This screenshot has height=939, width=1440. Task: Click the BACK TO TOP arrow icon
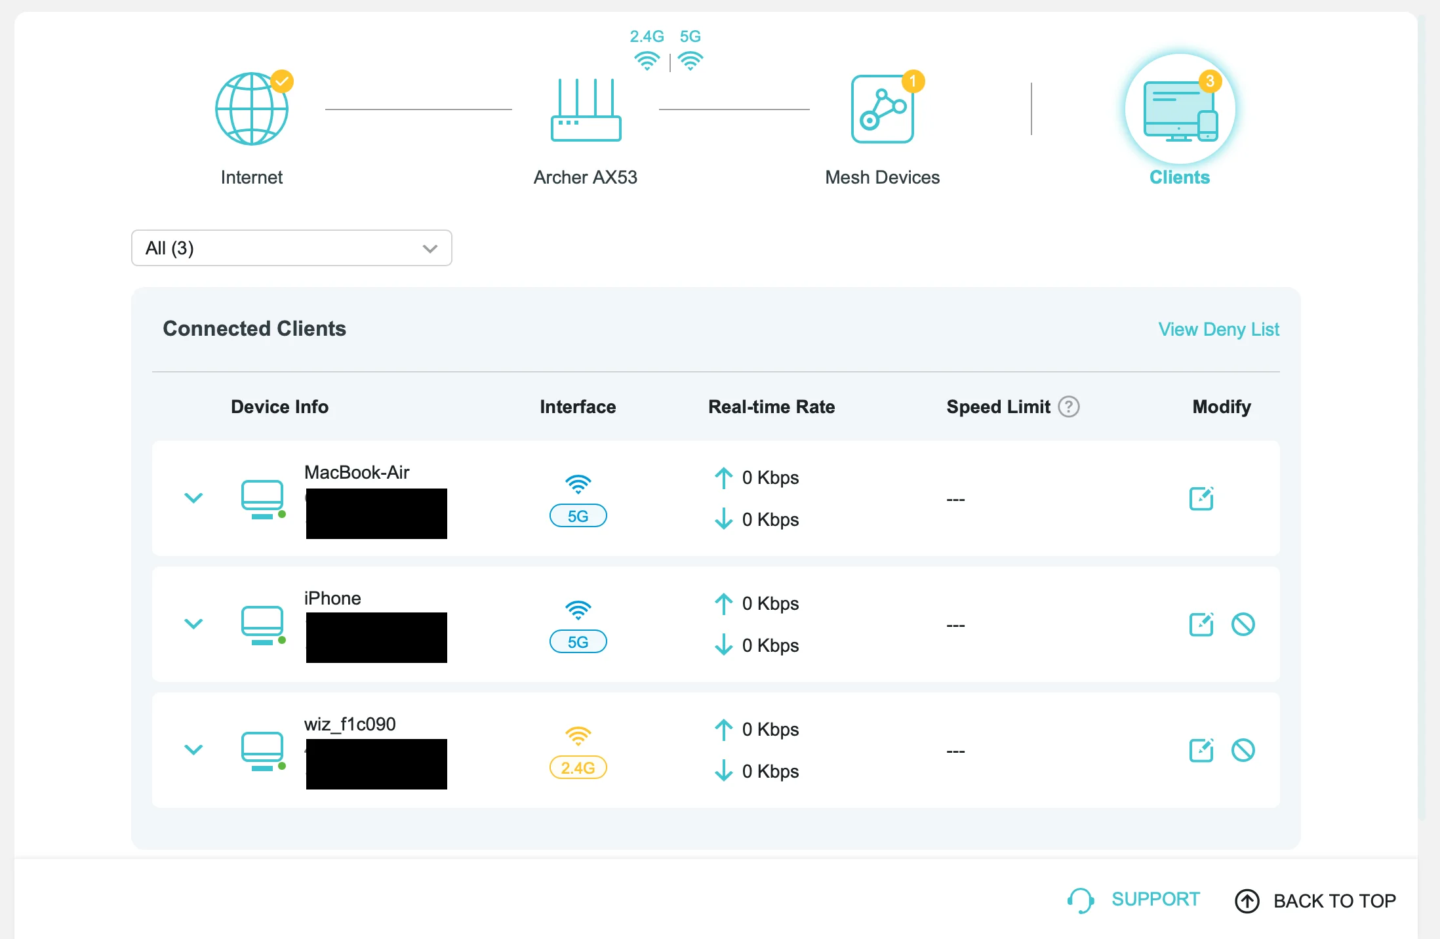(x=1247, y=901)
